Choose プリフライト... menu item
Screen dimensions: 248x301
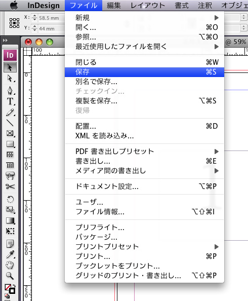[144, 228]
